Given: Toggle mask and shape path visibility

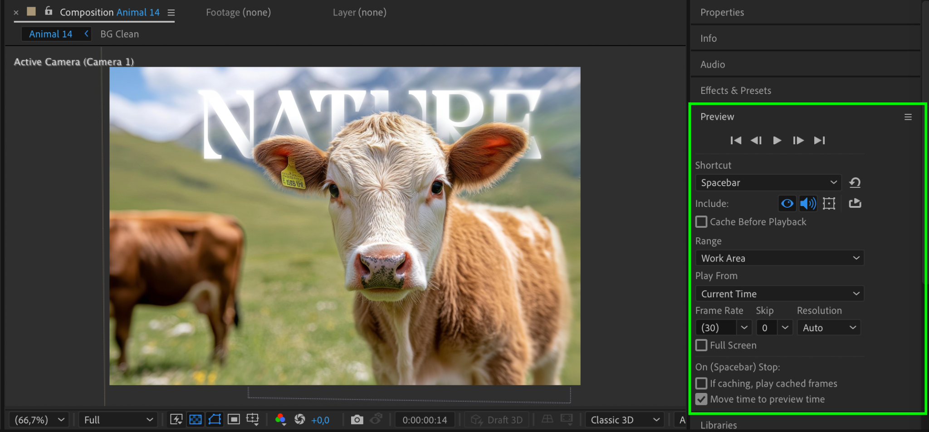Looking at the screenshot, I should click(x=215, y=420).
